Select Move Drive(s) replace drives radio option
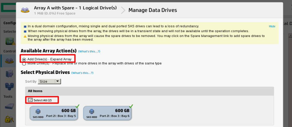 (x=24, y=64)
